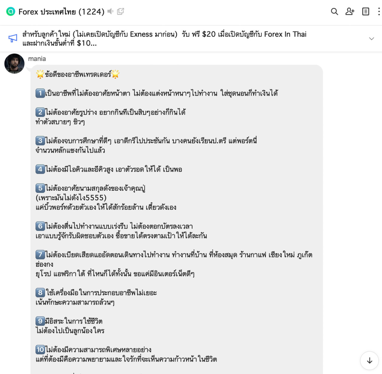This screenshot has height=374, width=382.
Task: Open mania's profile picture
Action: click(14, 63)
